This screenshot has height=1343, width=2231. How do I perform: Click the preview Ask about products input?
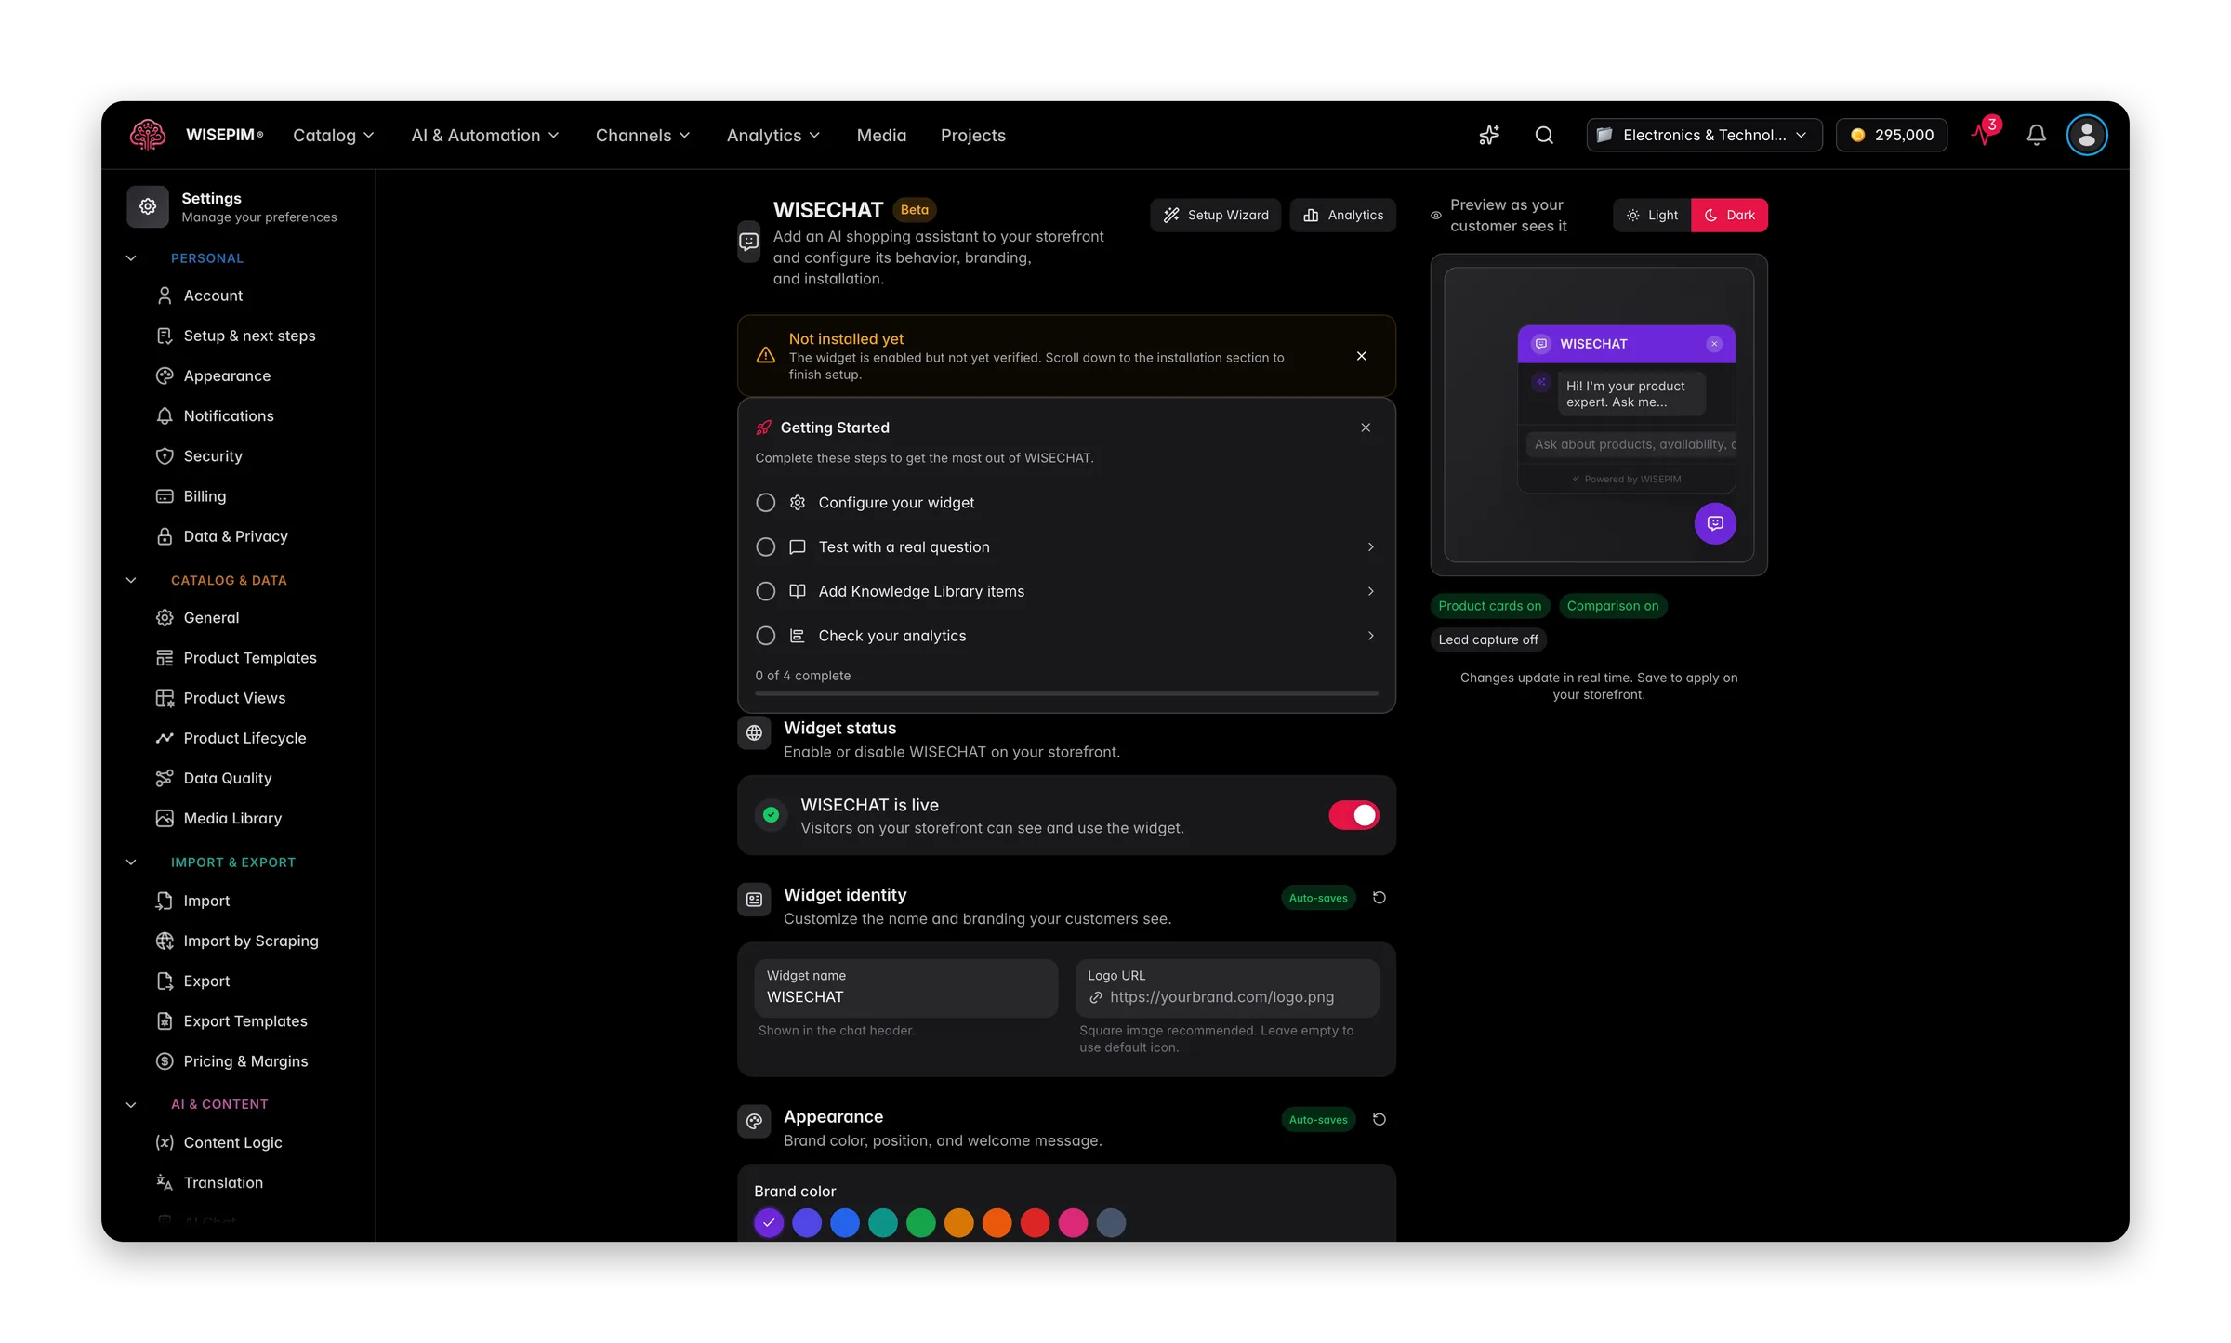[x=1630, y=445]
